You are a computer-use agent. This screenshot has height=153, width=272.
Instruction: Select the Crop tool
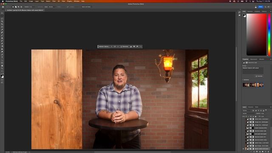tap(2, 24)
